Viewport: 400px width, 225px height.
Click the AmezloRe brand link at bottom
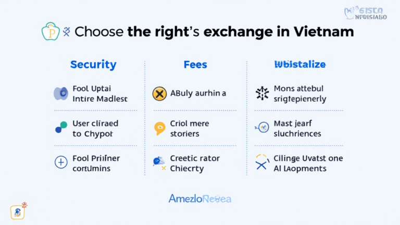199,198
